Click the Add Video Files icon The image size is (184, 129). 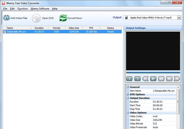(6, 18)
